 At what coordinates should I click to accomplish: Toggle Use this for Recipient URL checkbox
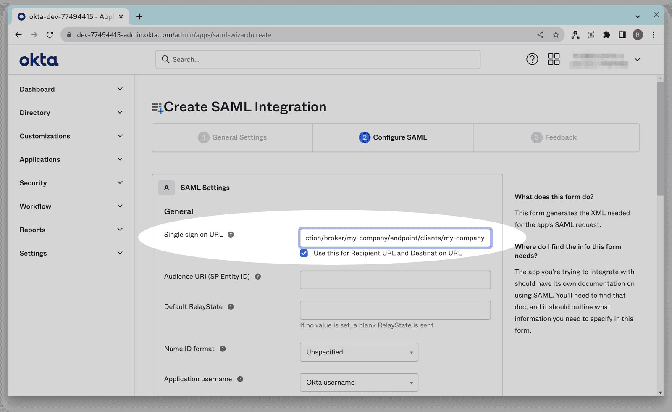pyautogui.click(x=304, y=253)
